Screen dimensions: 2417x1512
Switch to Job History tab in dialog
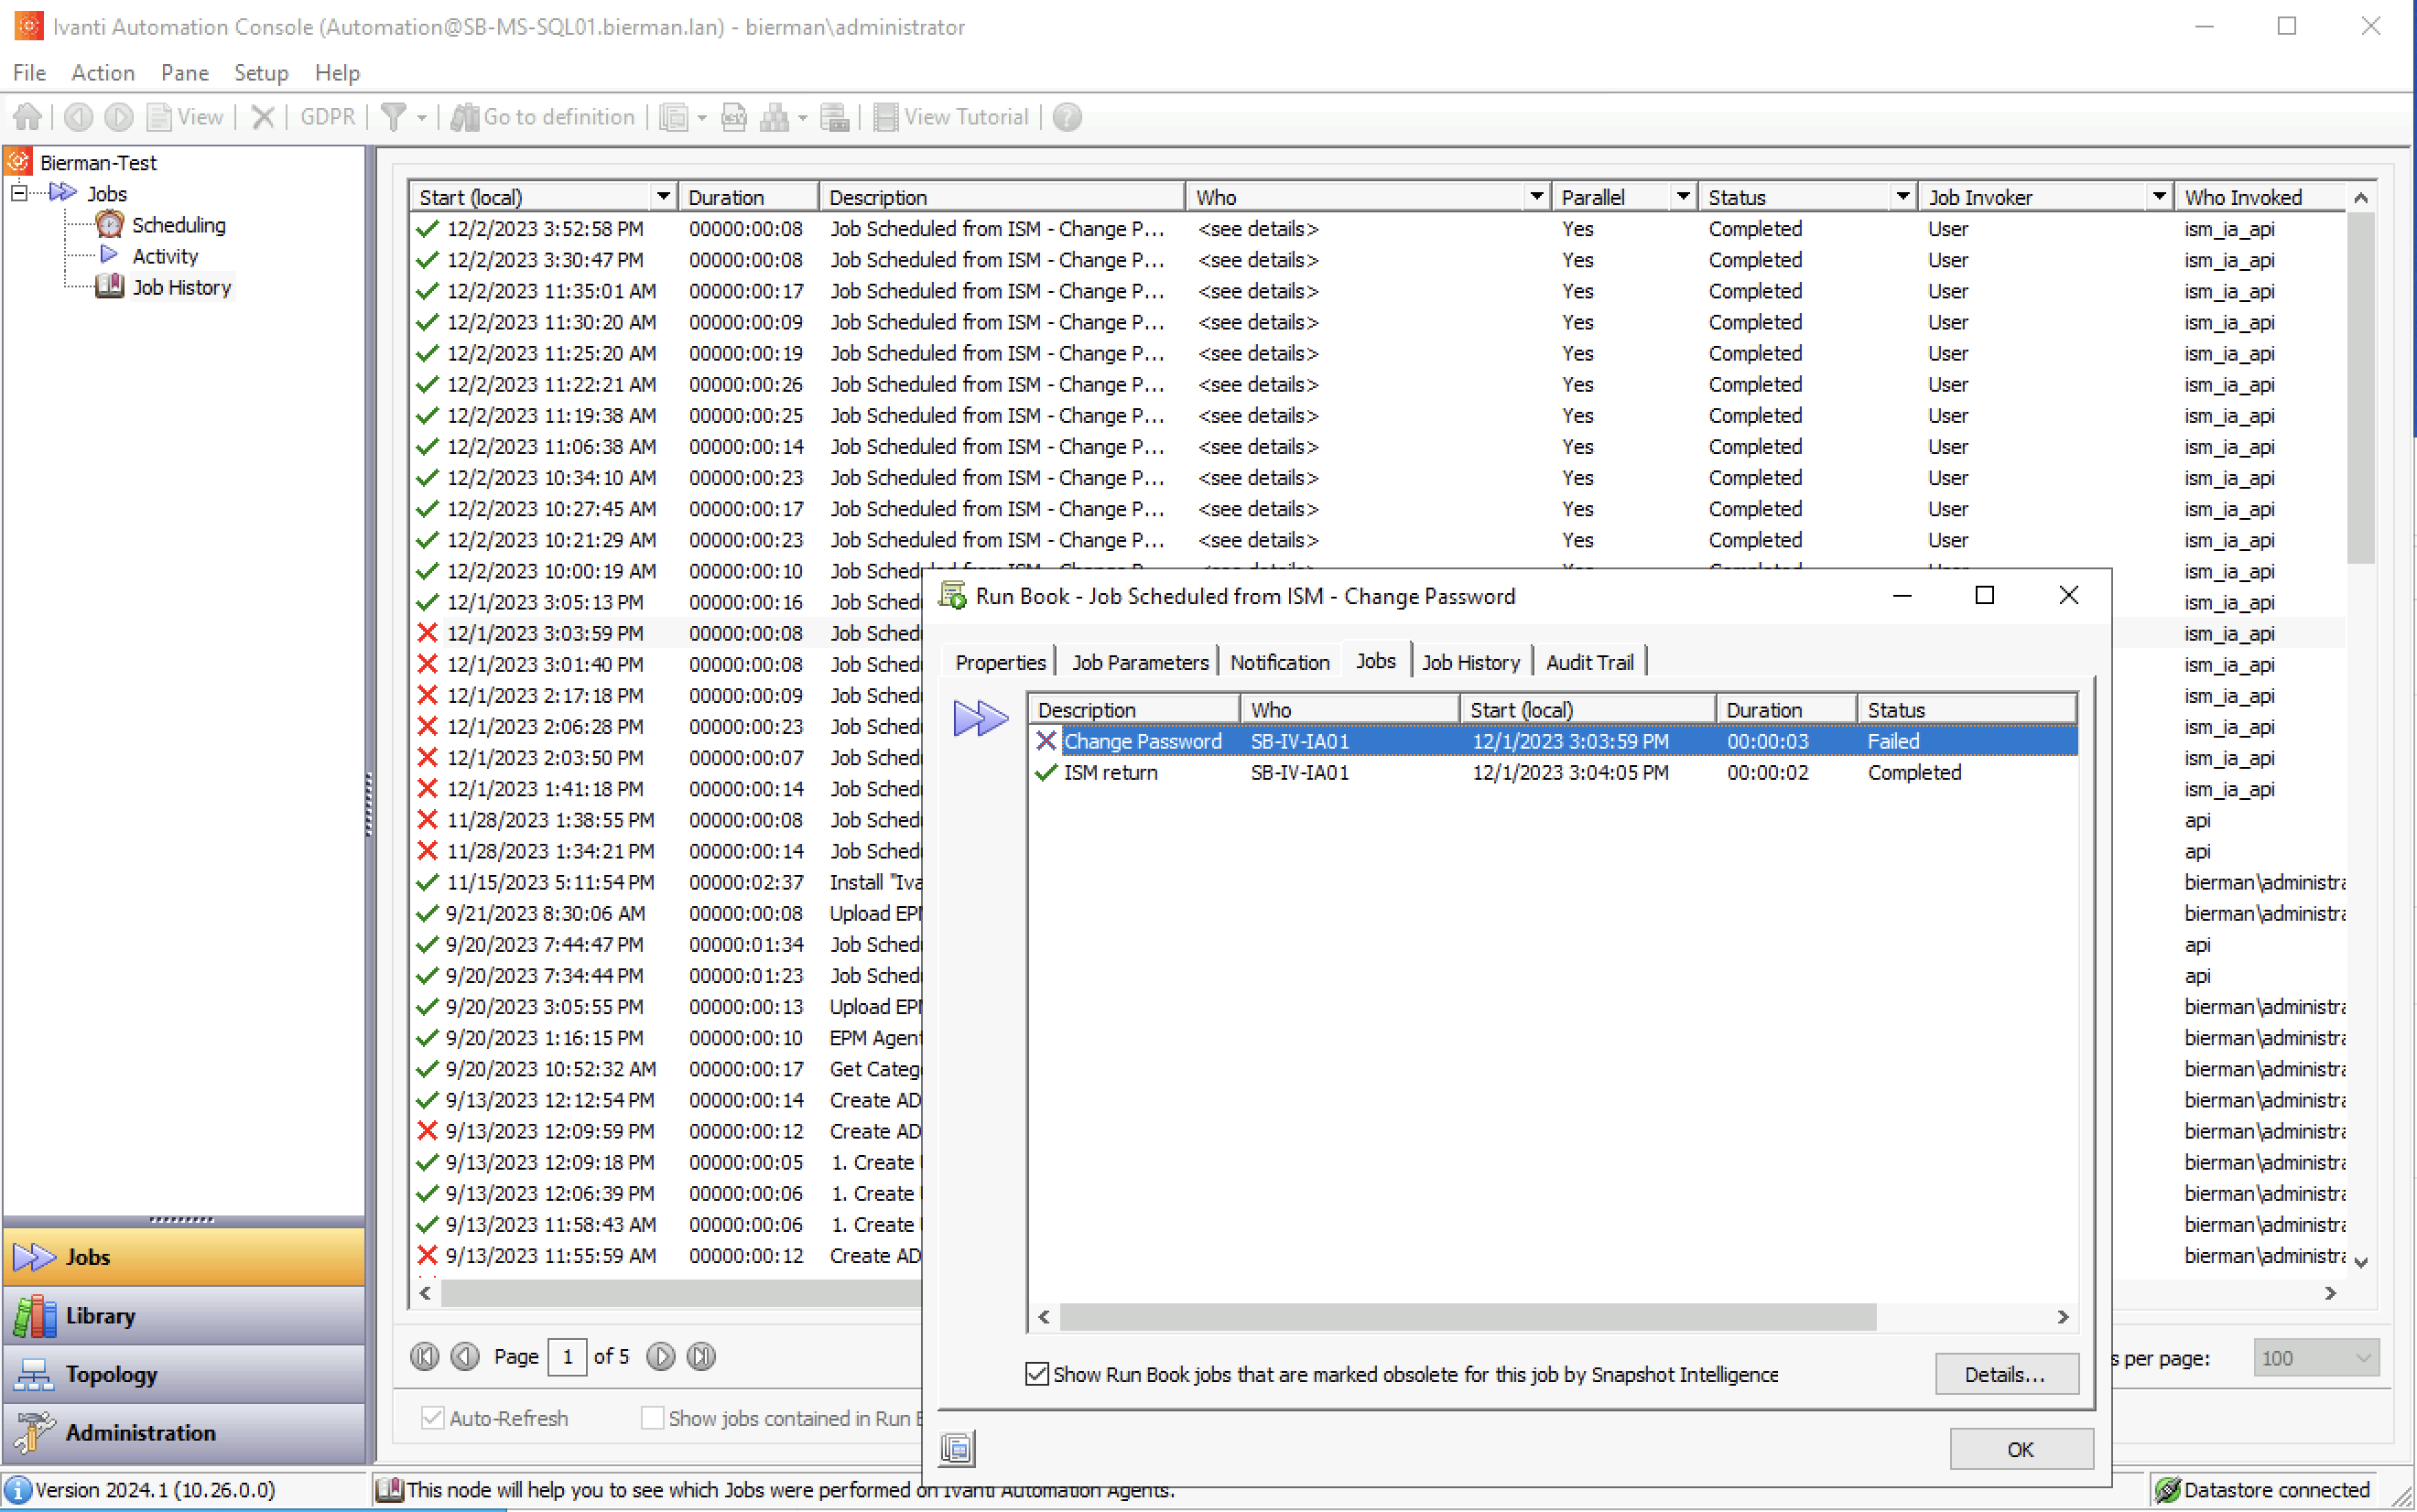1471,662
